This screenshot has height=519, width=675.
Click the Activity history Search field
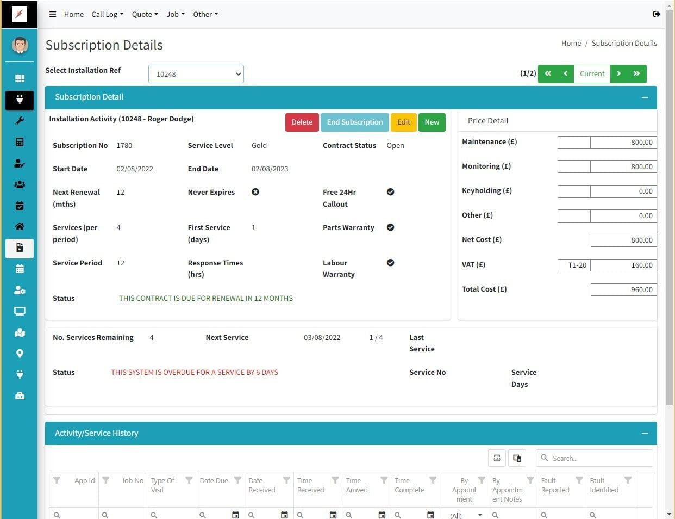point(598,458)
